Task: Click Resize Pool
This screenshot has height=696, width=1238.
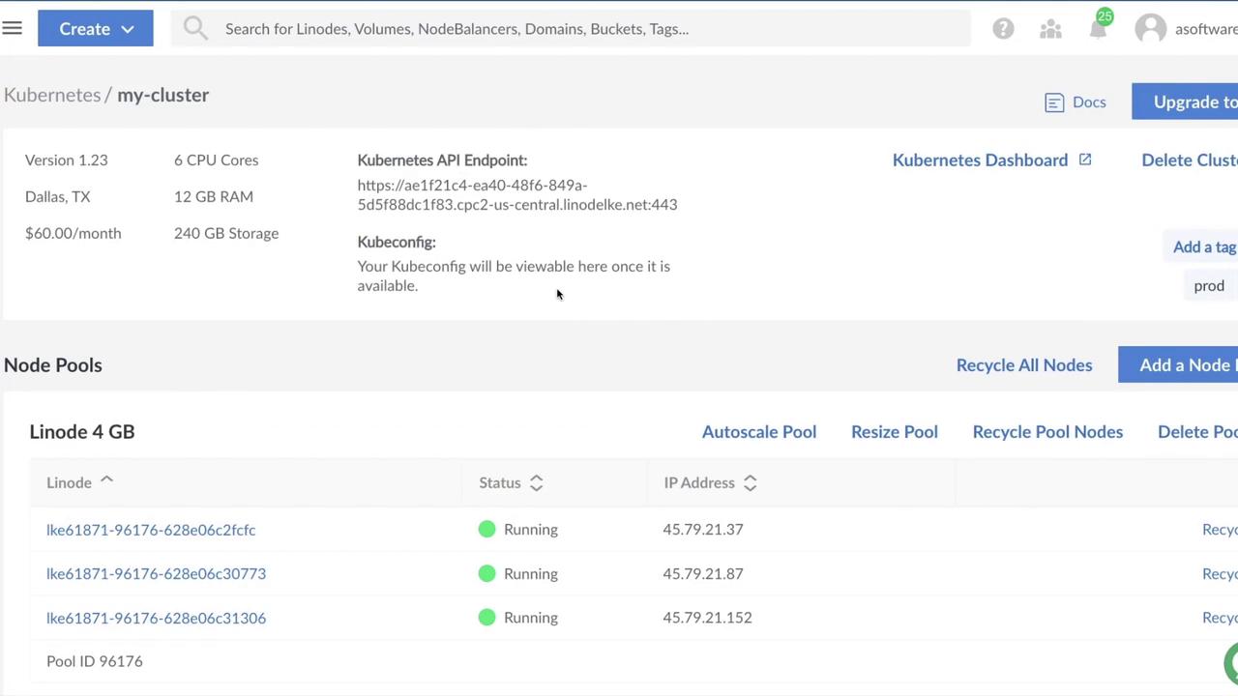Action: 894,431
